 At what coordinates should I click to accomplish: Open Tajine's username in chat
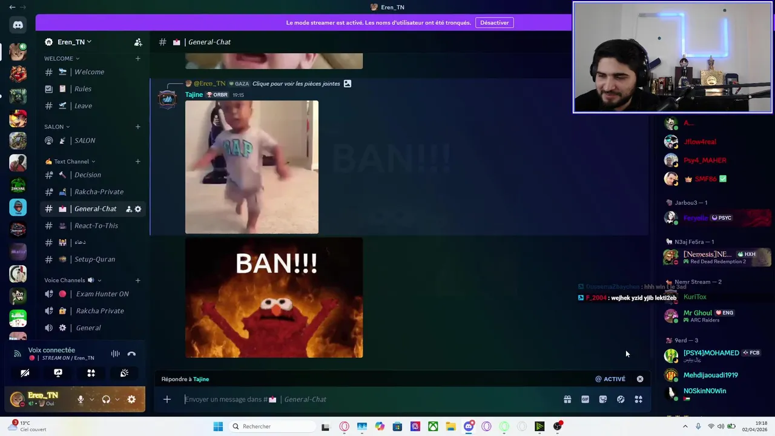point(194,95)
